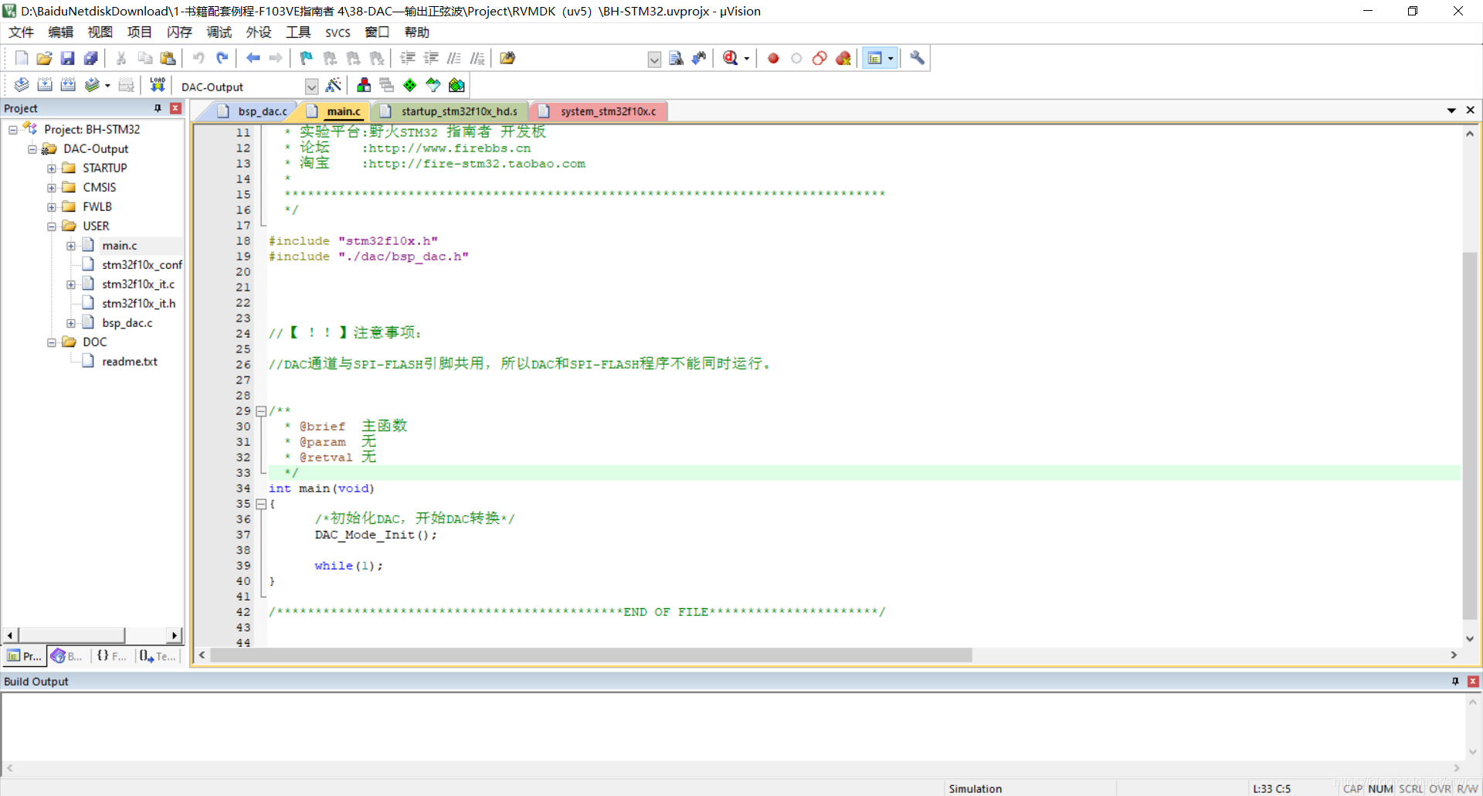The image size is (1483, 796).
Task: Close the Project panel
Action: (175, 108)
